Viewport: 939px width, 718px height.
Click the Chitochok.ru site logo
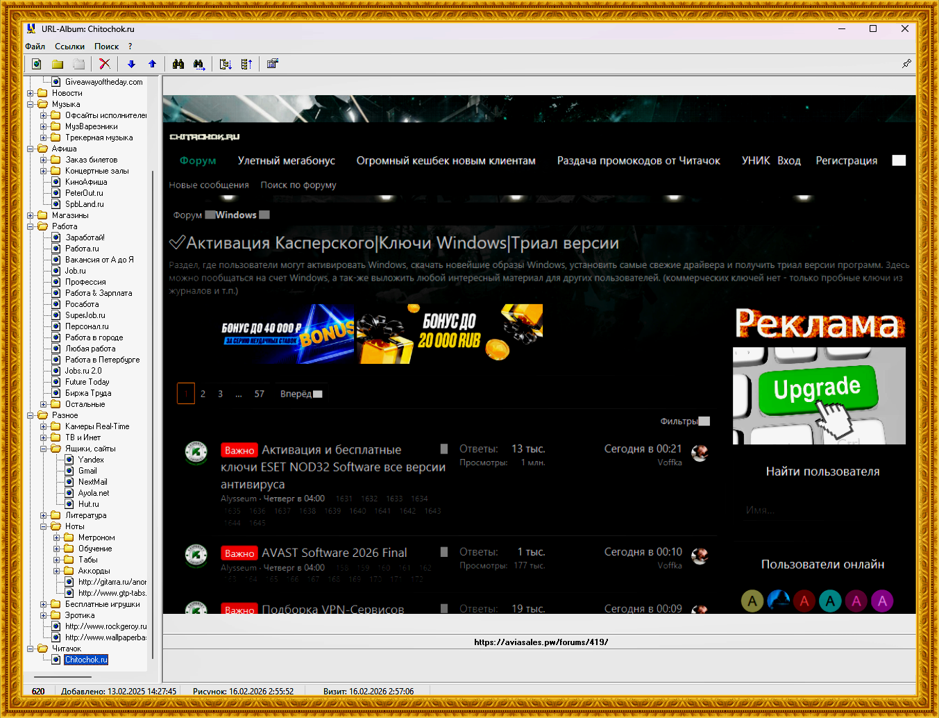[x=205, y=137]
